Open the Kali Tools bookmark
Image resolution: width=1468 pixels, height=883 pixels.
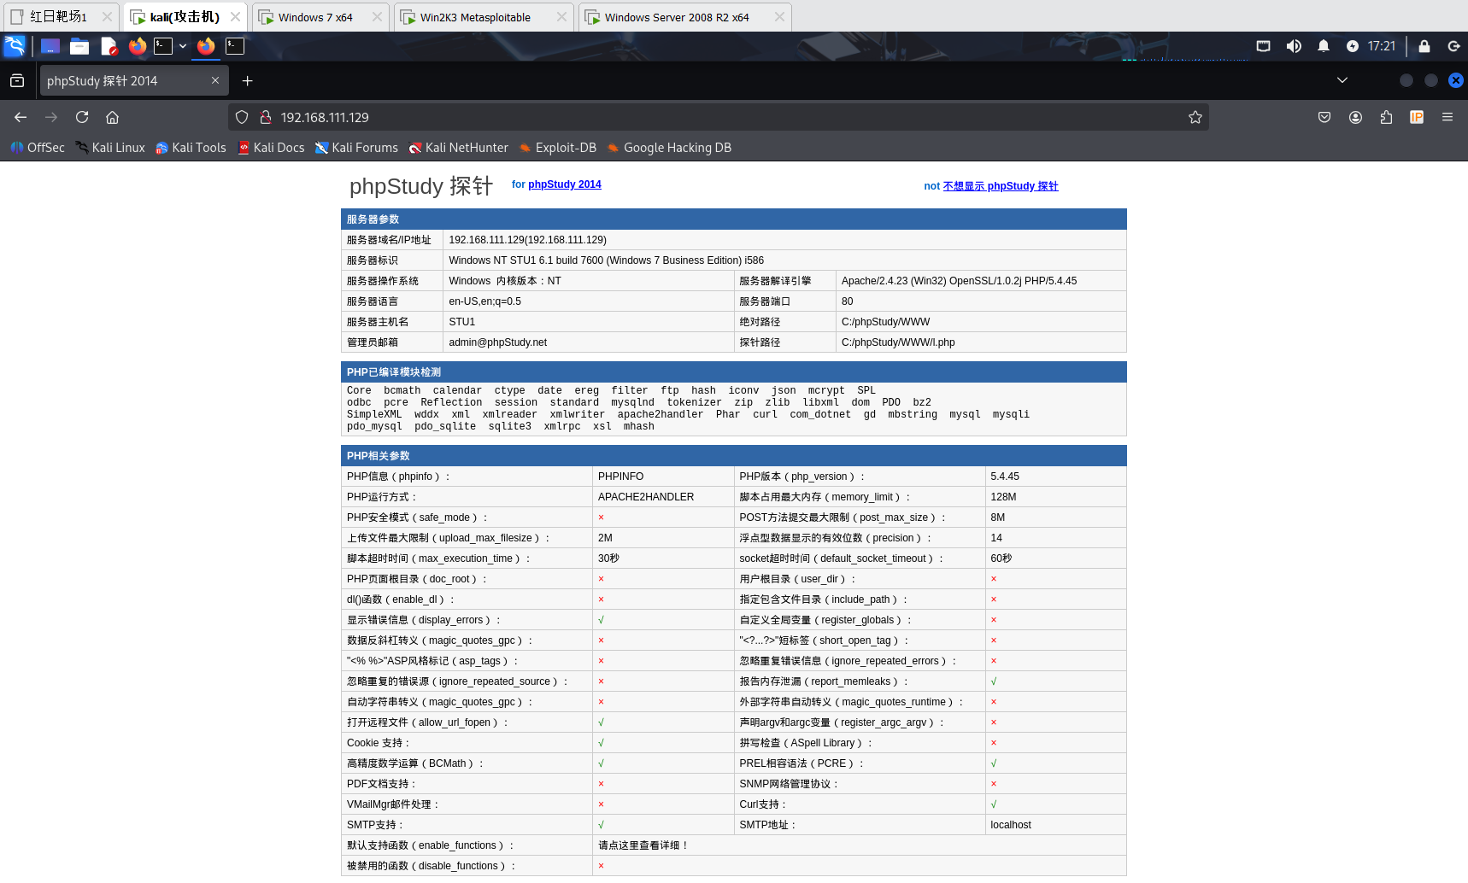(x=191, y=148)
